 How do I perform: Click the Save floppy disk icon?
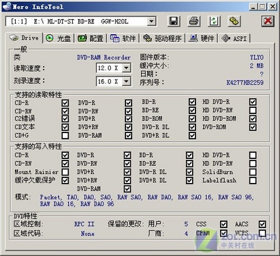coord(174,22)
